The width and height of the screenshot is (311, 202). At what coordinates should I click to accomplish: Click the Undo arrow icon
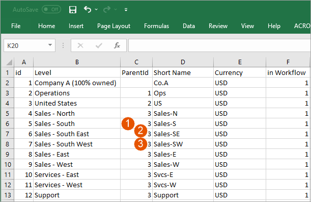coord(88,9)
